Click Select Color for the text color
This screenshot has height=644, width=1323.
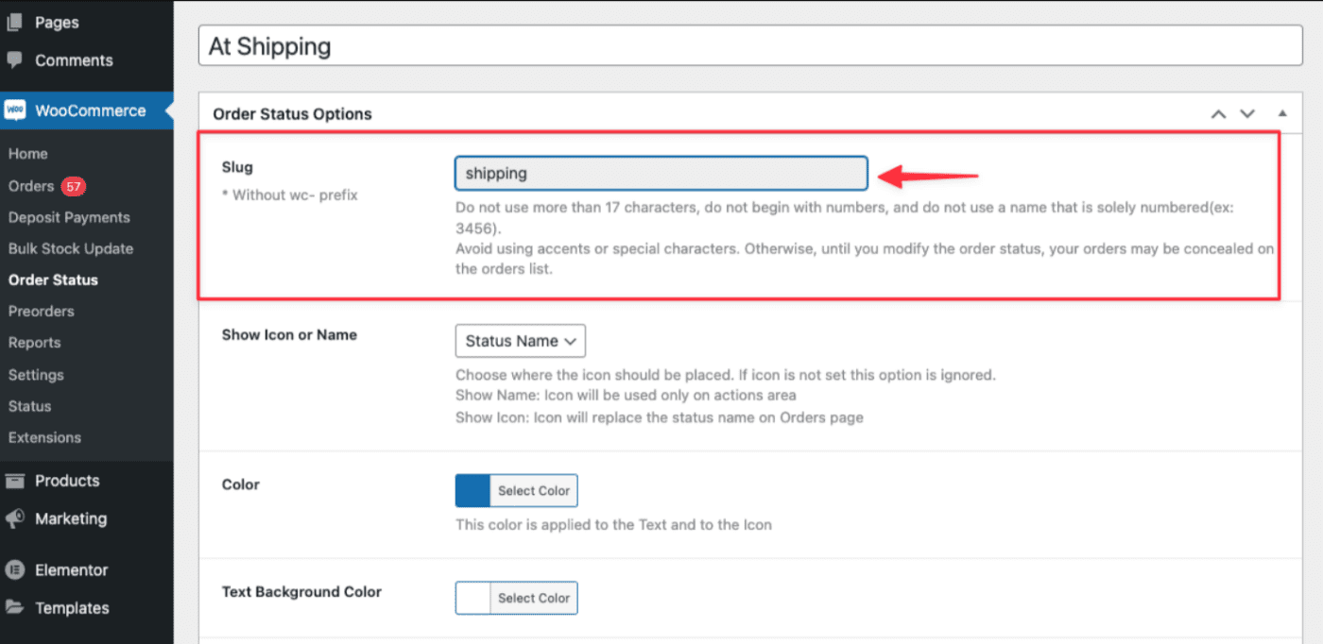[535, 490]
